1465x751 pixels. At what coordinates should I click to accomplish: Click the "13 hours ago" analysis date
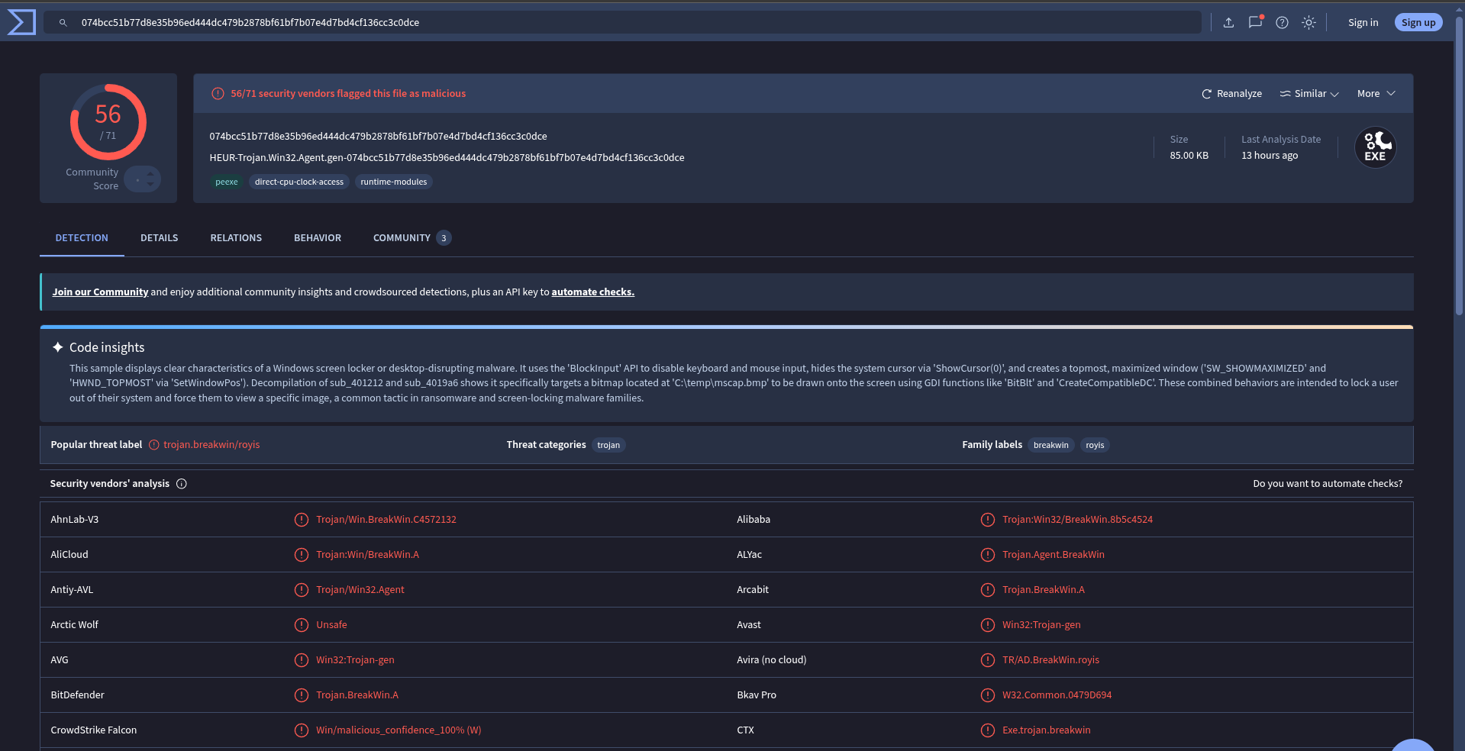pos(1270,156)
